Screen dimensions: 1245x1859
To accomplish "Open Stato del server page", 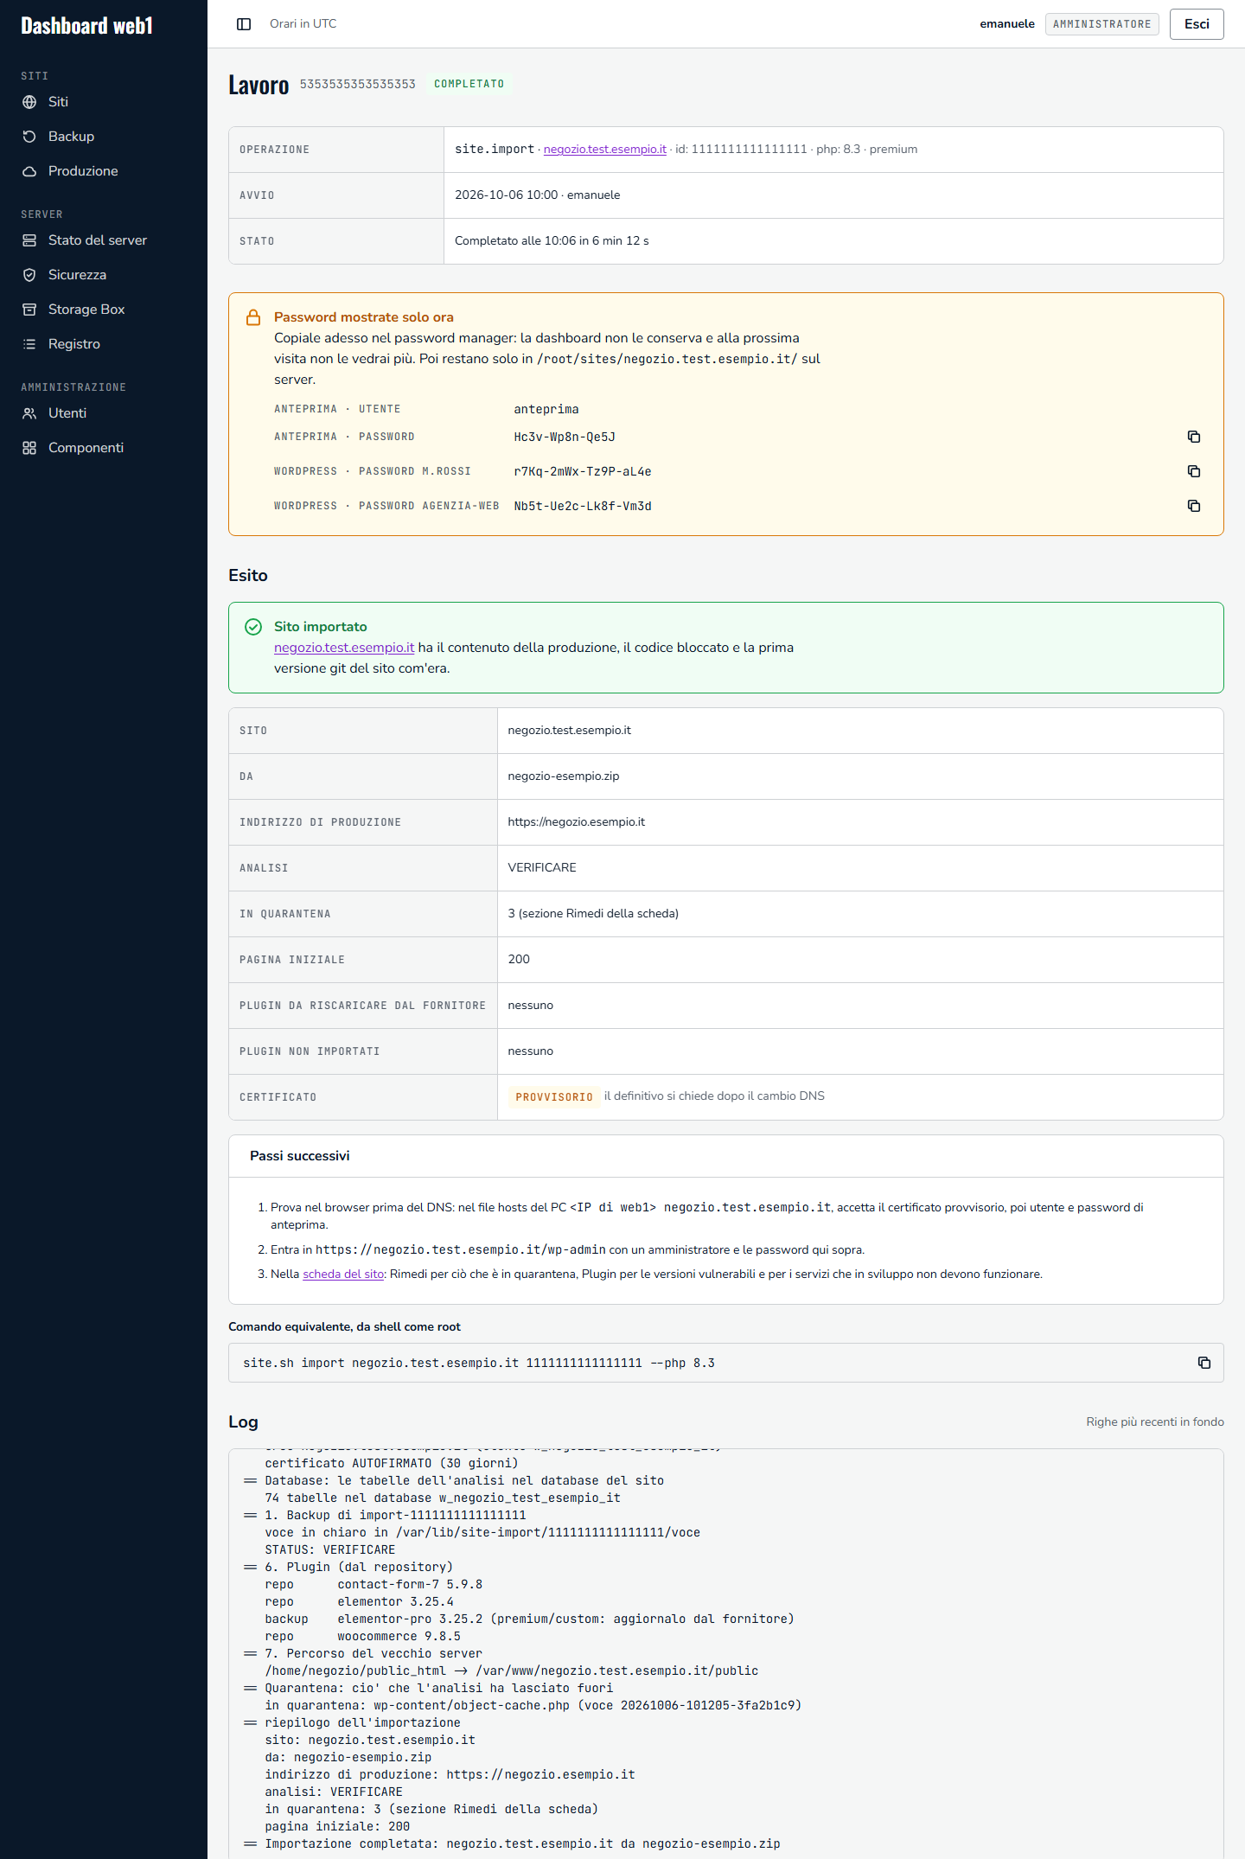I will tap(104, 240).
